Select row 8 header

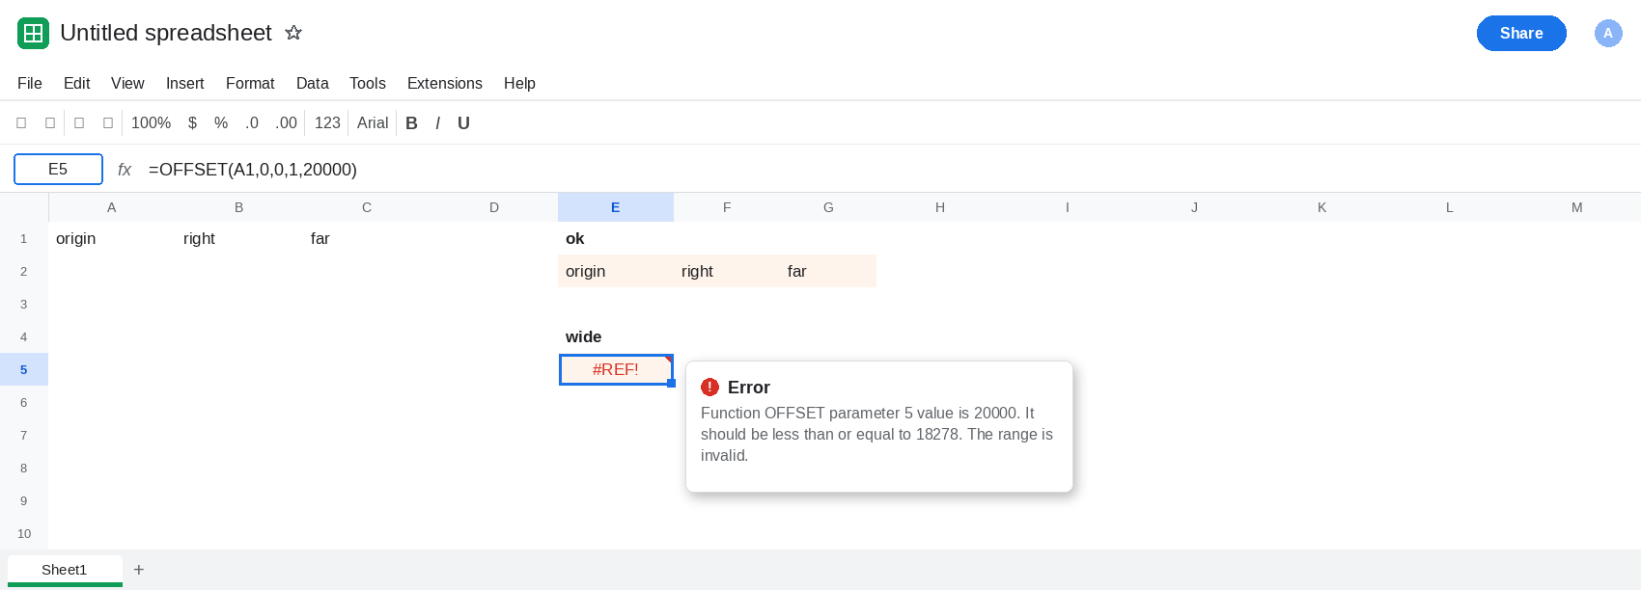click(24, 468)
